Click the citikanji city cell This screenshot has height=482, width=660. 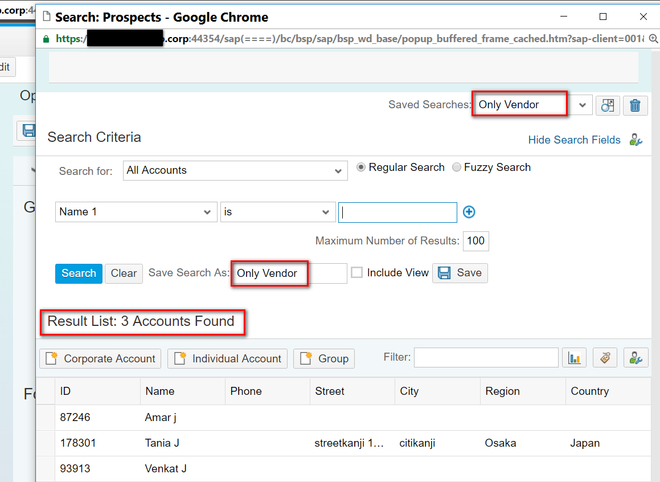pos(417,443)
